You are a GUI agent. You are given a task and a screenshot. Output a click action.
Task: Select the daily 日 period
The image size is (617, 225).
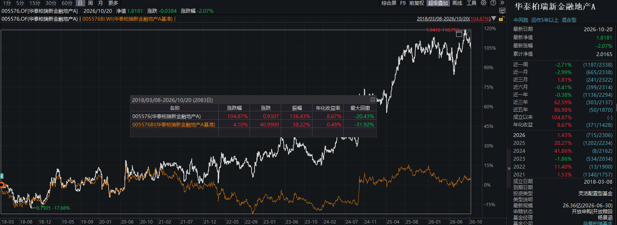[x=80, y=3]
